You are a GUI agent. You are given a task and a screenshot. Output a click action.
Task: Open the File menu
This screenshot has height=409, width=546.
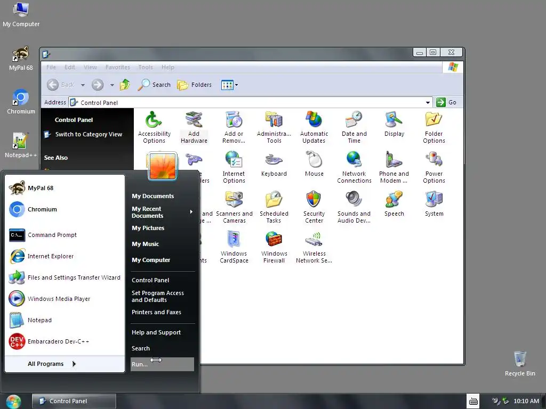51,67
